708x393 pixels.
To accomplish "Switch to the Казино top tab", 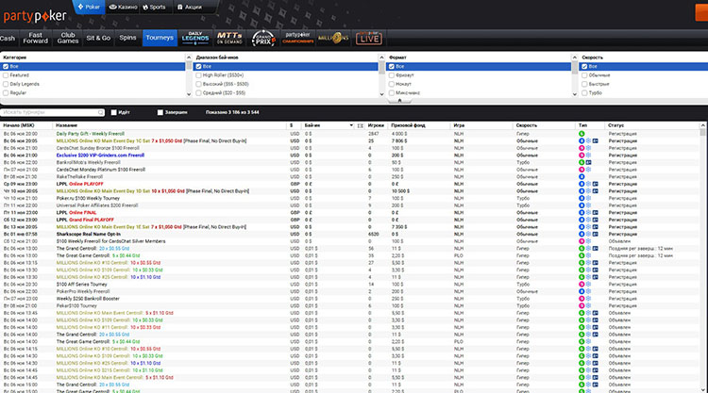I will click(124, 7).
